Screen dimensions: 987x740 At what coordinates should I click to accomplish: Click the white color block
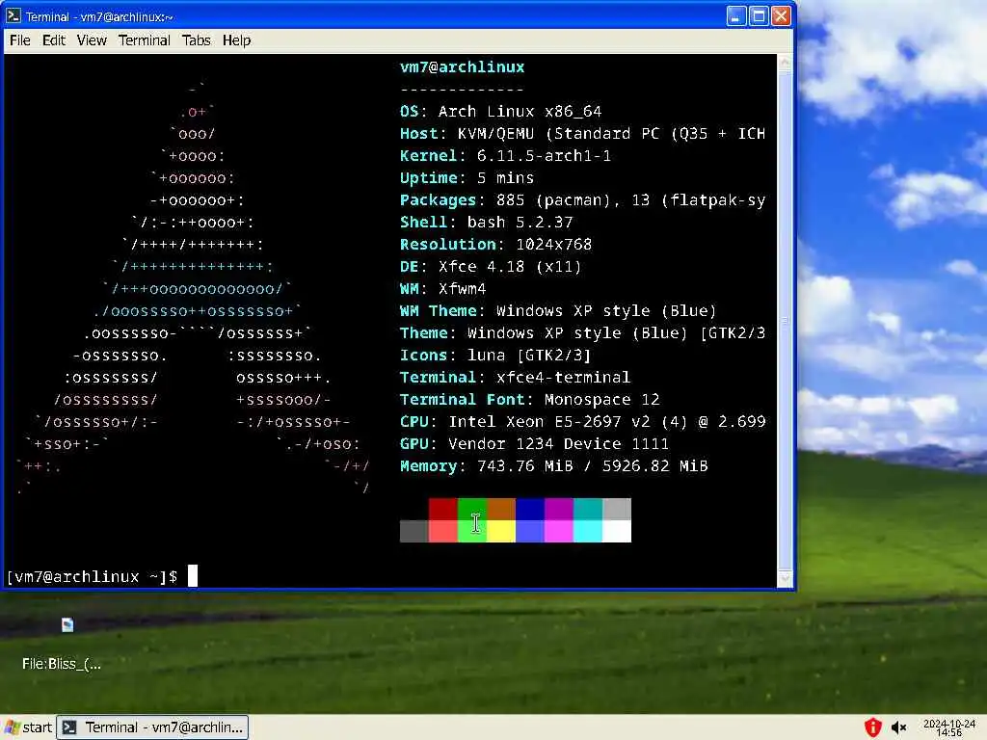(x=617, y=531)
